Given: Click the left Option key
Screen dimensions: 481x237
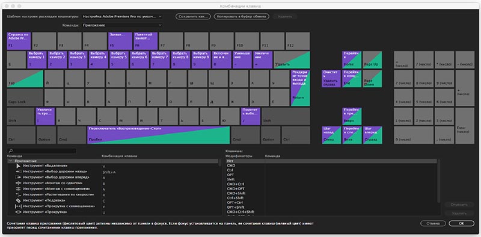Looking at the screenshot, I should pyautogui.click(x=46, y=135).
